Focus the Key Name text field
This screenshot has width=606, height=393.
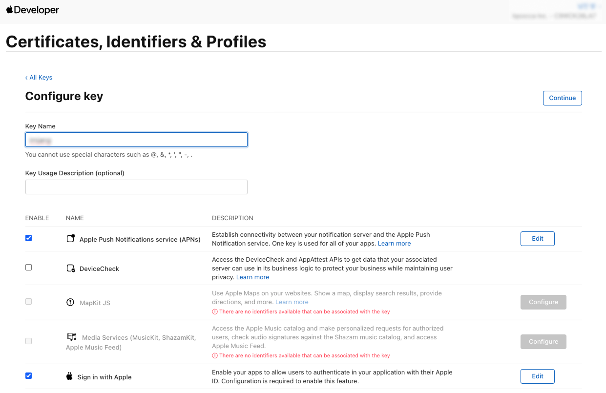click(136, 140)
